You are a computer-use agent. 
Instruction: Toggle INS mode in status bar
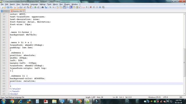click(x=181, y=97)
